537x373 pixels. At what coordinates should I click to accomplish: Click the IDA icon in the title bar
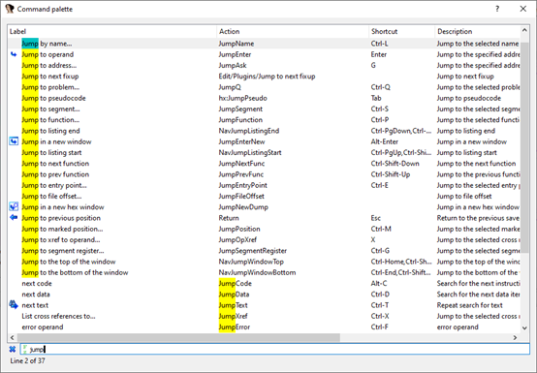coord(10,9)
